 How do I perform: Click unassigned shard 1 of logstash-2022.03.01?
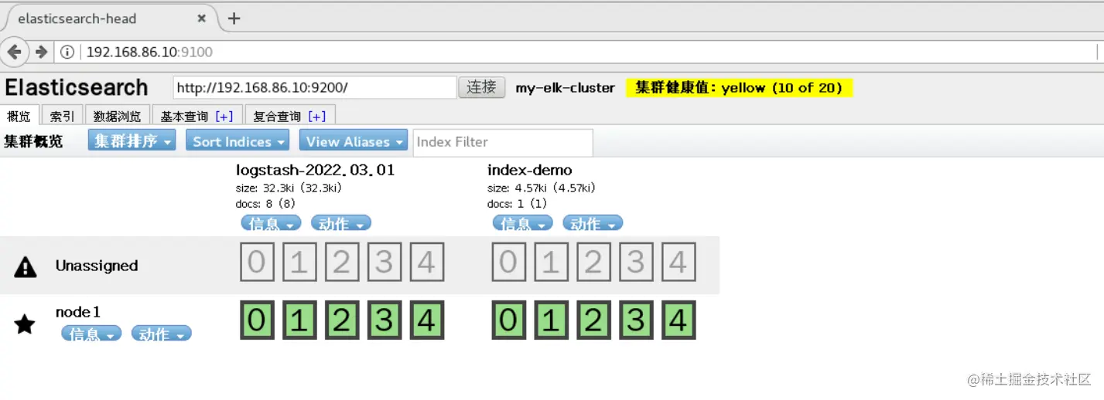299,262
